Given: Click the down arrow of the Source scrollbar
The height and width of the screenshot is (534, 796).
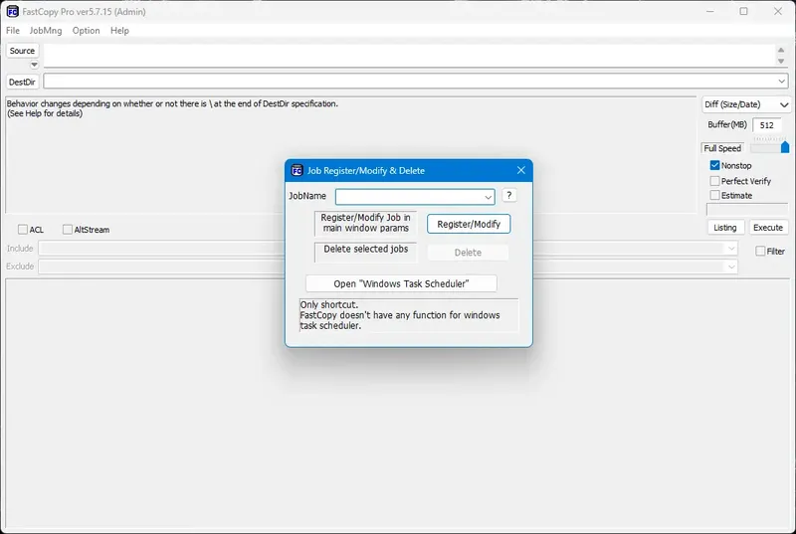Looking at the screenshot, I should 781,62.
